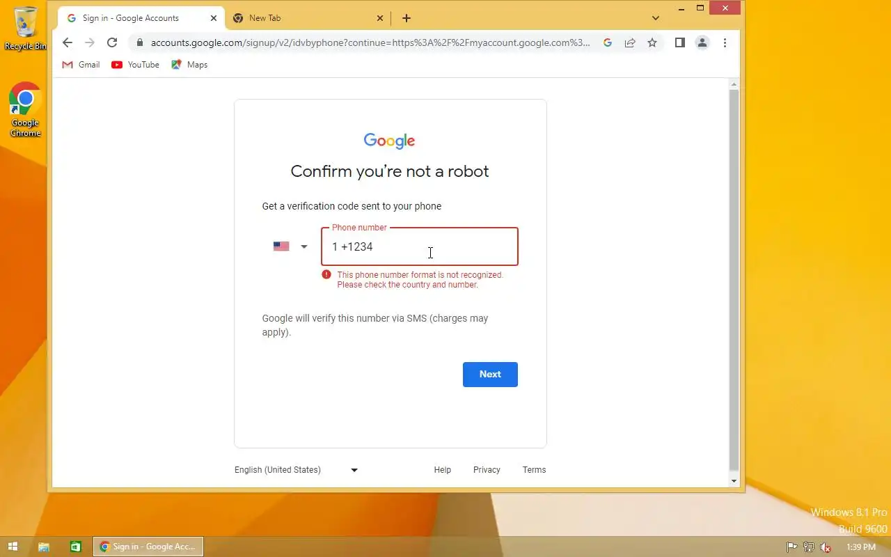Share this page using share icon

click(x=630, y=42)
